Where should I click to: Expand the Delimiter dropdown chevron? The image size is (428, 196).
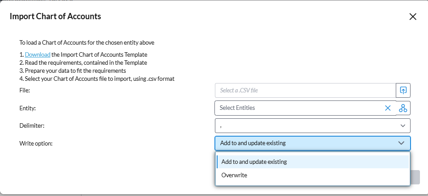coord(402,125)
